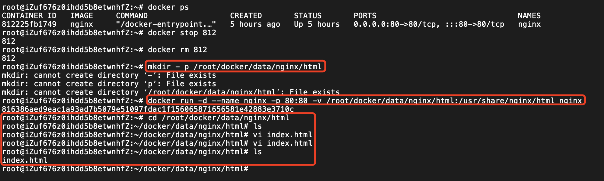Click the CREATED column header
Viewport: 604px width, 181px height.
(x=246, y=16)
